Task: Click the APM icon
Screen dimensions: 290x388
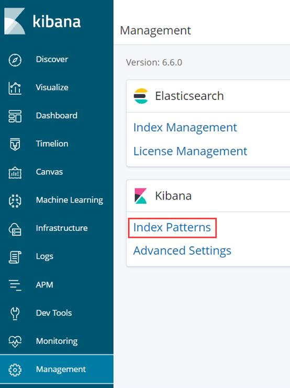Action: click(x=15, y=285)
